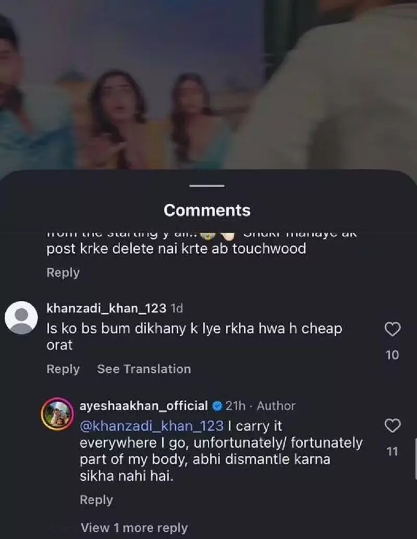417x539 pixels.
Task: Show translation of khanzadi_khan_123's comment
Action: click(144, 369)
